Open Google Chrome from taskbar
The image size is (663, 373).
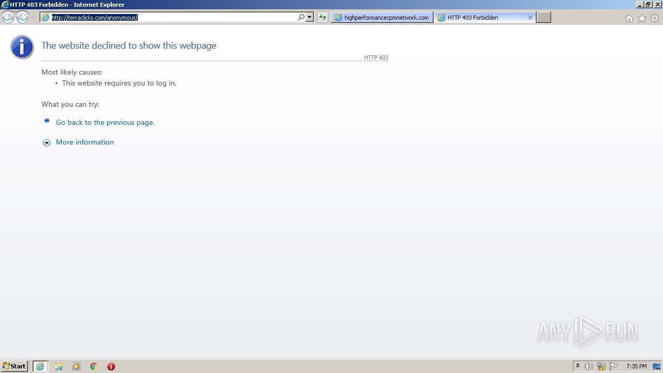94,366
